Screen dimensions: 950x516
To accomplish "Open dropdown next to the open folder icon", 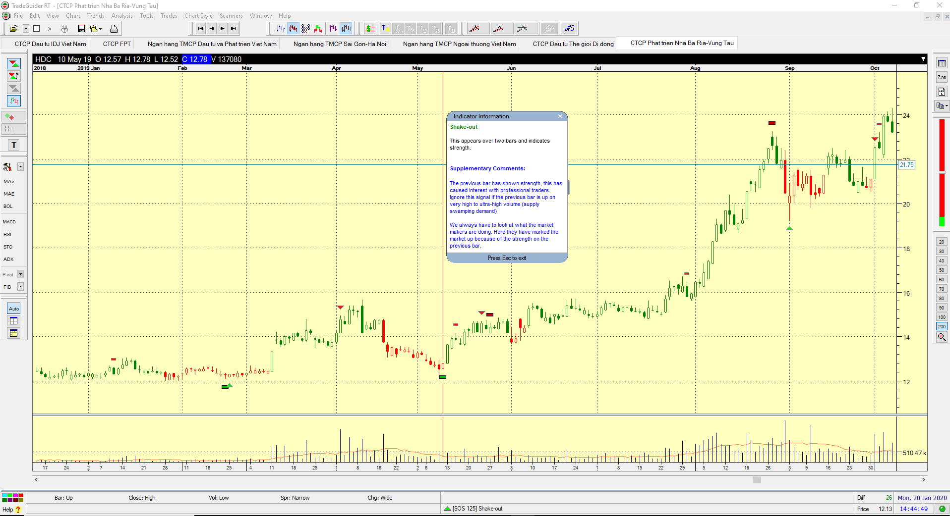I will coord(26,29).
